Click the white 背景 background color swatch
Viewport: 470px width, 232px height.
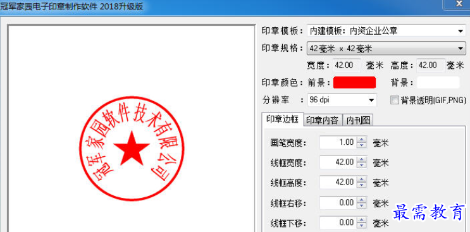click(438, 82)
